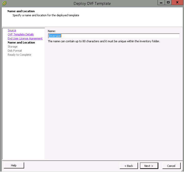Minimize the Deploy OVF Template window
The image size is (184, 172).
pos(161,3)
